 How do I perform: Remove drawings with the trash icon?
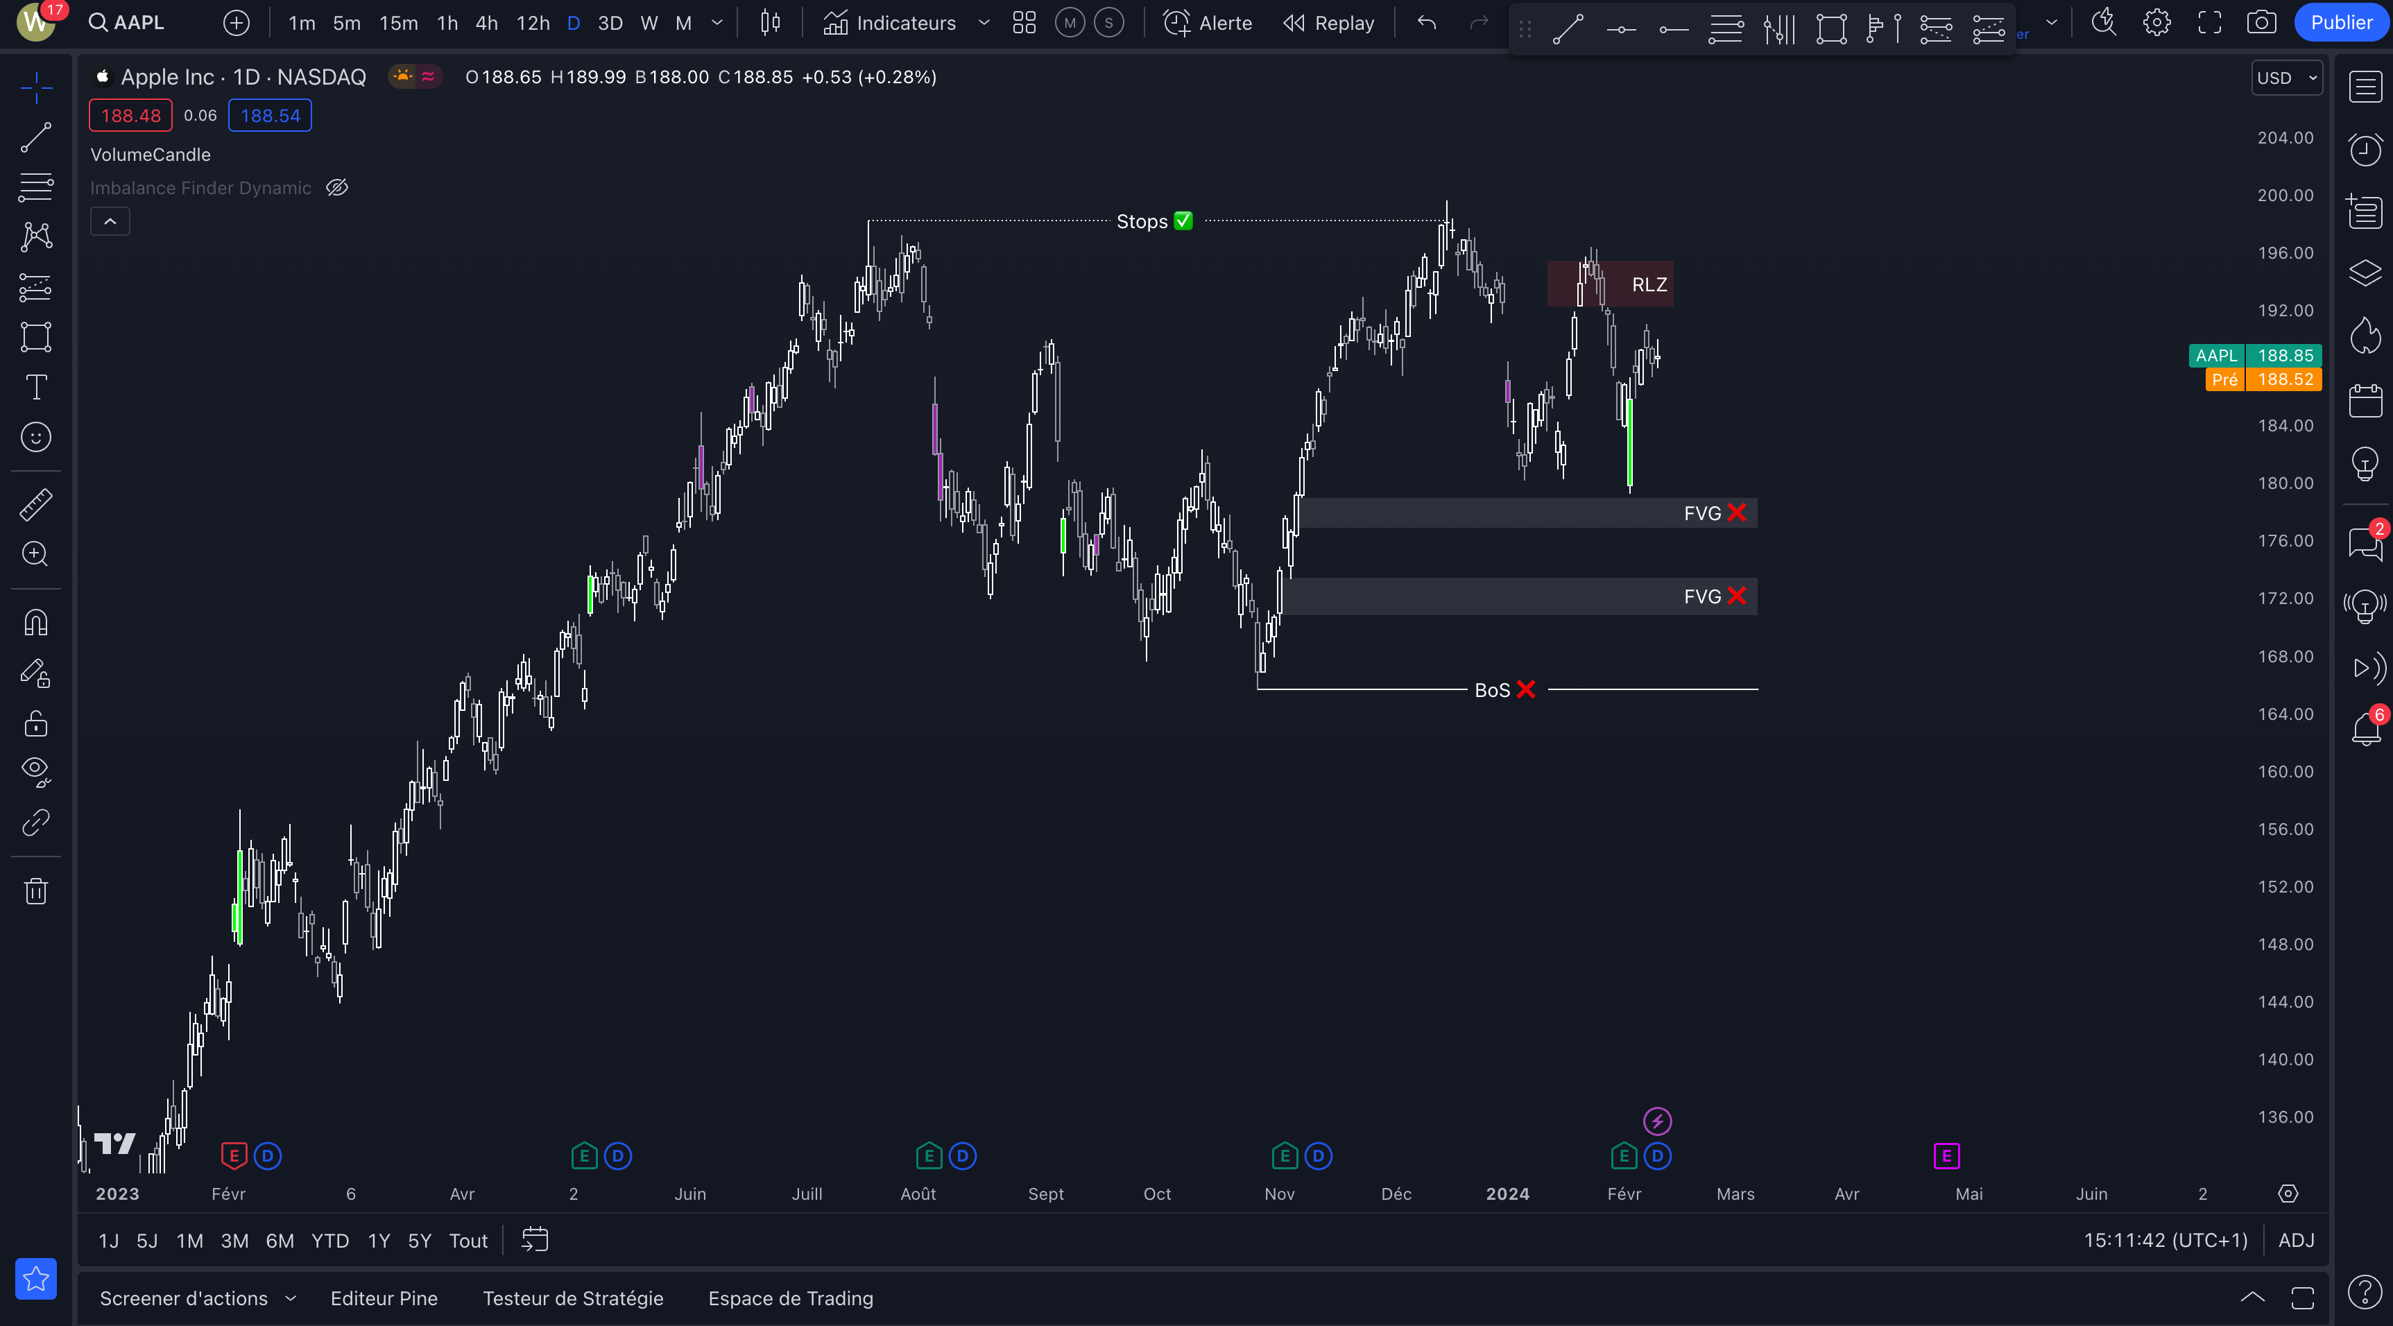(x=36, y=890)
